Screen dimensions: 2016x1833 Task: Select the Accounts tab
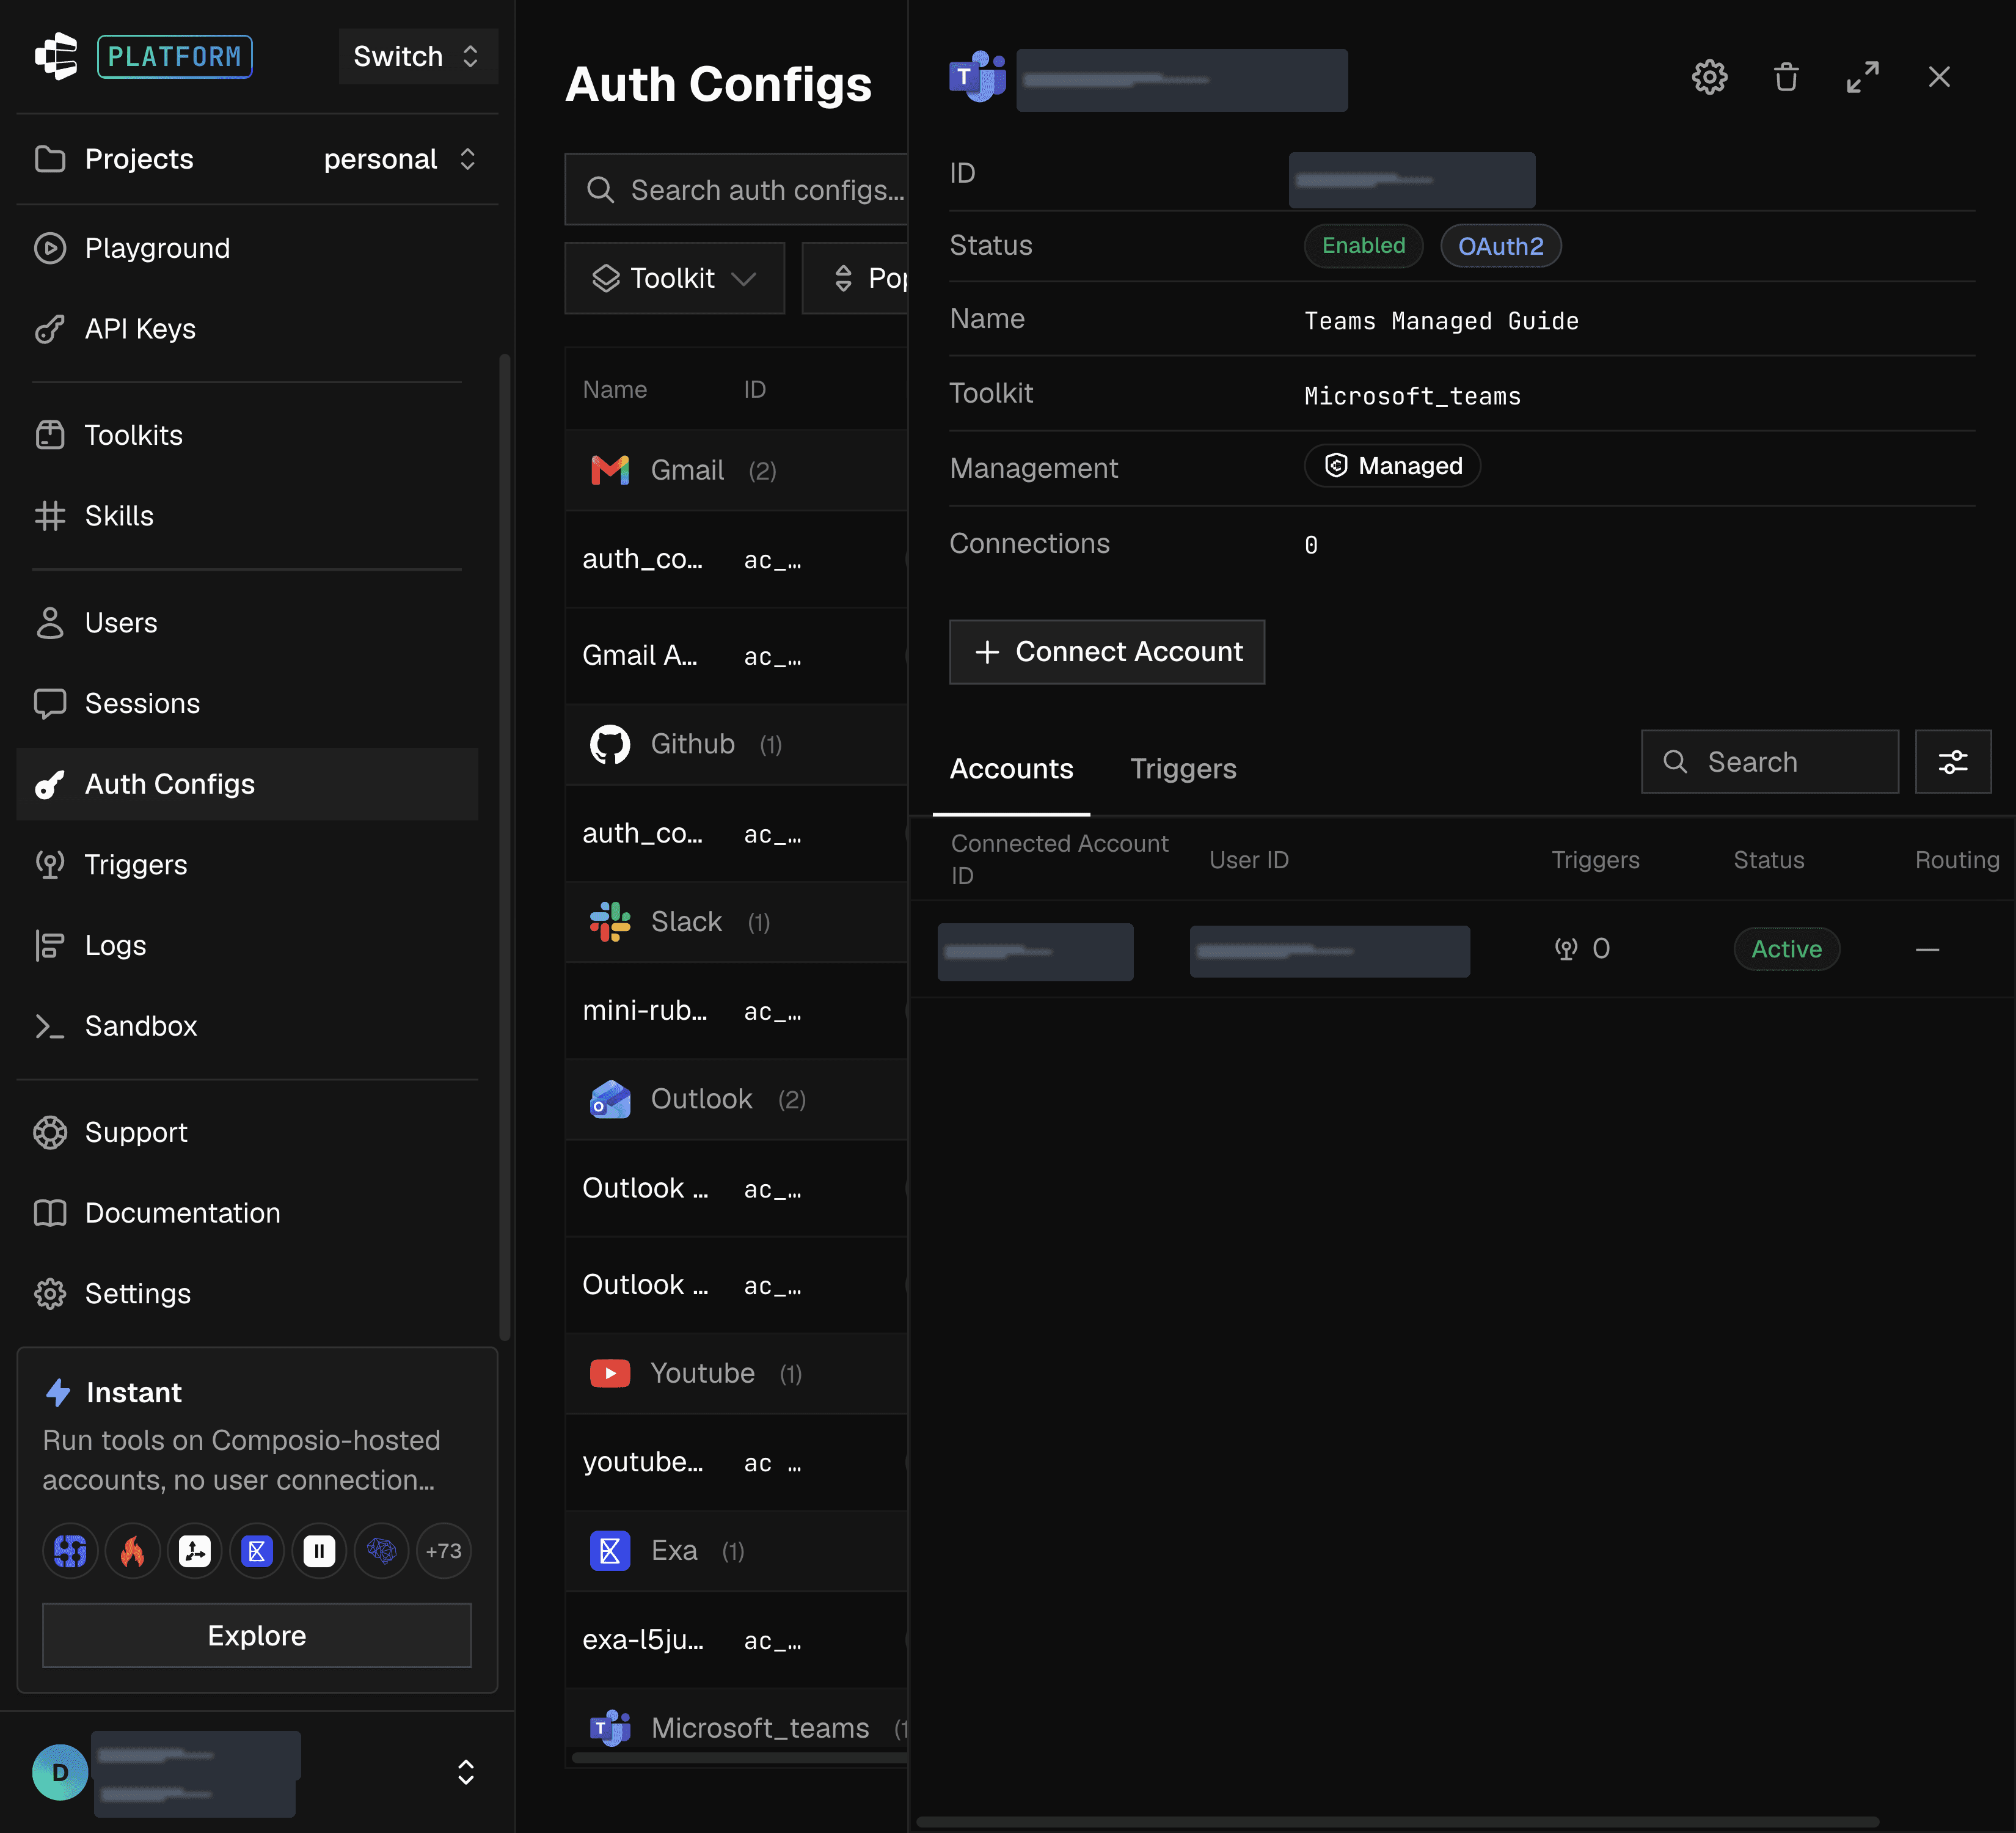click(x=1011, y=768)
